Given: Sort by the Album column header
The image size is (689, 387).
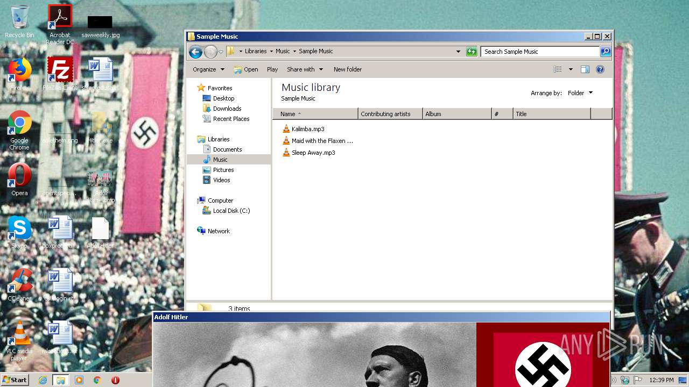Looking at the screenshot, I should (x=457, y=114).
